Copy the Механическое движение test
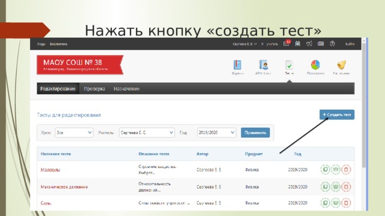385x216 pixels. pyautogui.click(x=325, y=187)
